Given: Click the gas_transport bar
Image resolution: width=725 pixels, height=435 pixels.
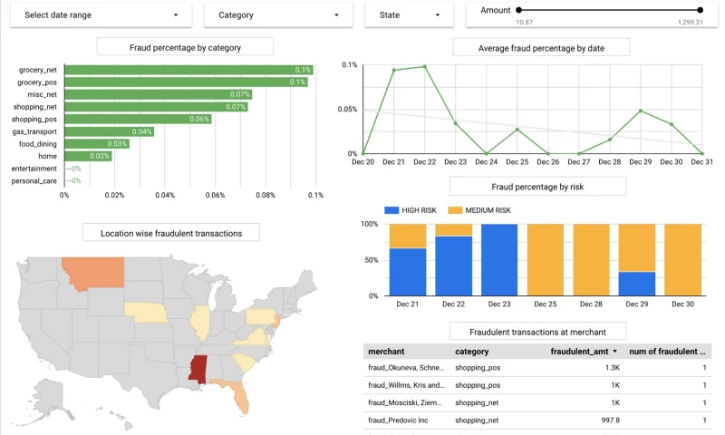Looking at the screenshot, I should click(109, 131).
